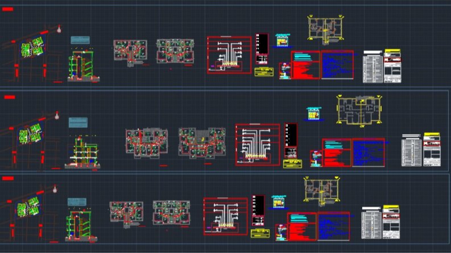Select the blue text notes panel in bottom row
The height and width of the screenshot is (253, 451).
[334, 226]
